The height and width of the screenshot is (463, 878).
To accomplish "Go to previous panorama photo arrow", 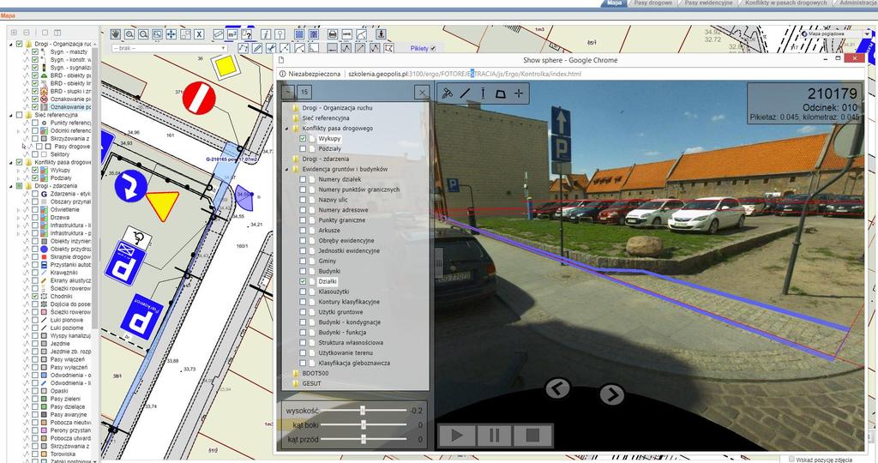I will click(x=557, y=388).
